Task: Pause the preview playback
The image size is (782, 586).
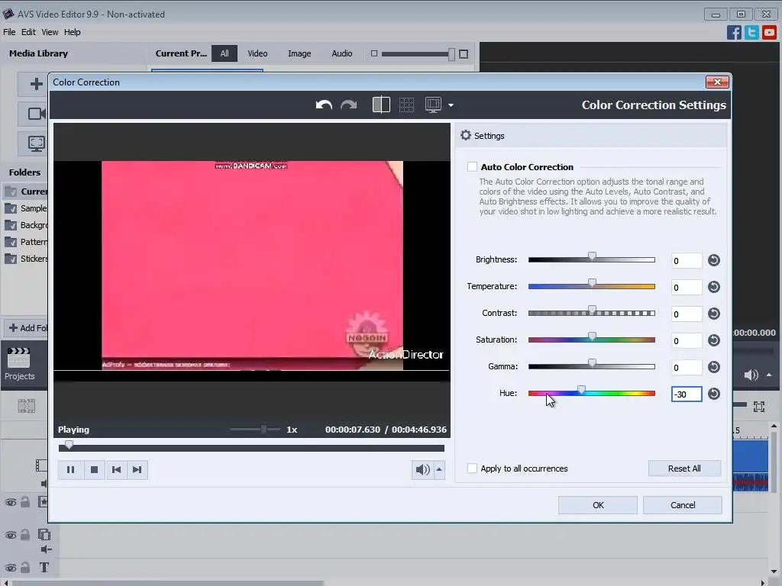Action: point(70,469)
